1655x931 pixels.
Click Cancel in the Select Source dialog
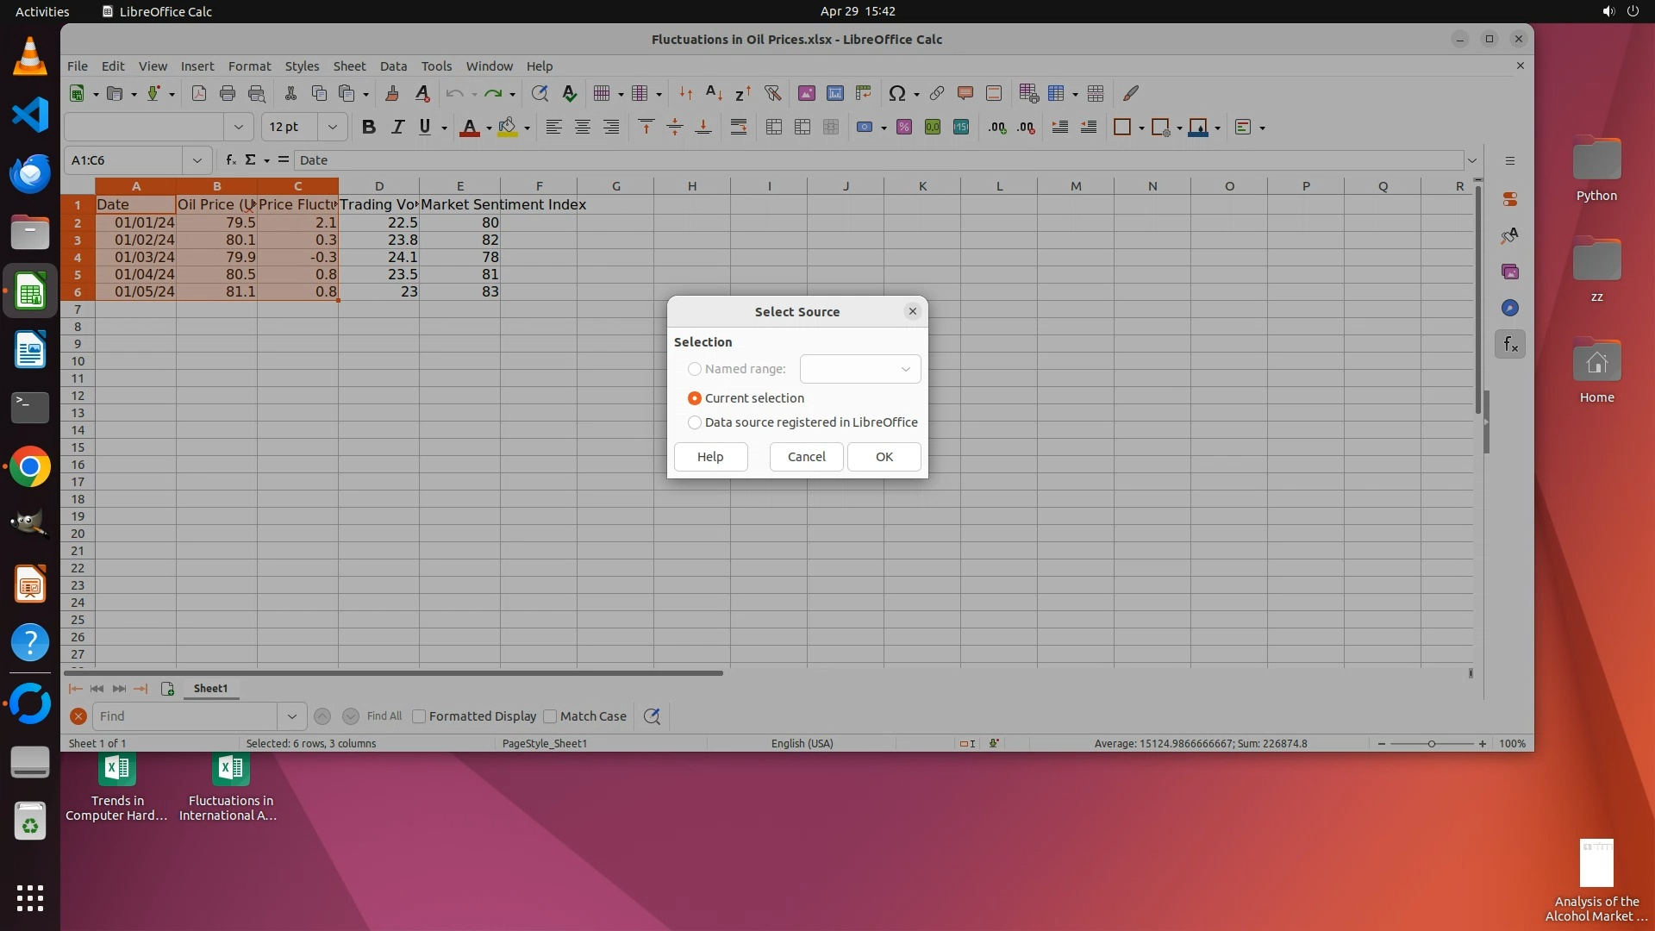[x=806, y=457]
